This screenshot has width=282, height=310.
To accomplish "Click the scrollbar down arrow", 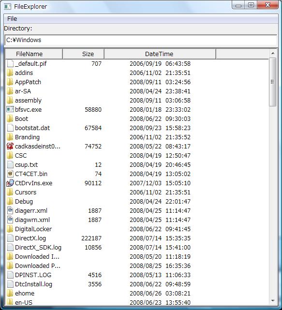I will click(x=273, y=301).
